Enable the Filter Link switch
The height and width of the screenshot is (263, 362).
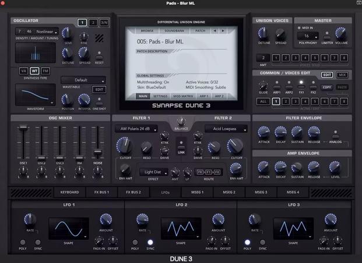tap(181, 143)
